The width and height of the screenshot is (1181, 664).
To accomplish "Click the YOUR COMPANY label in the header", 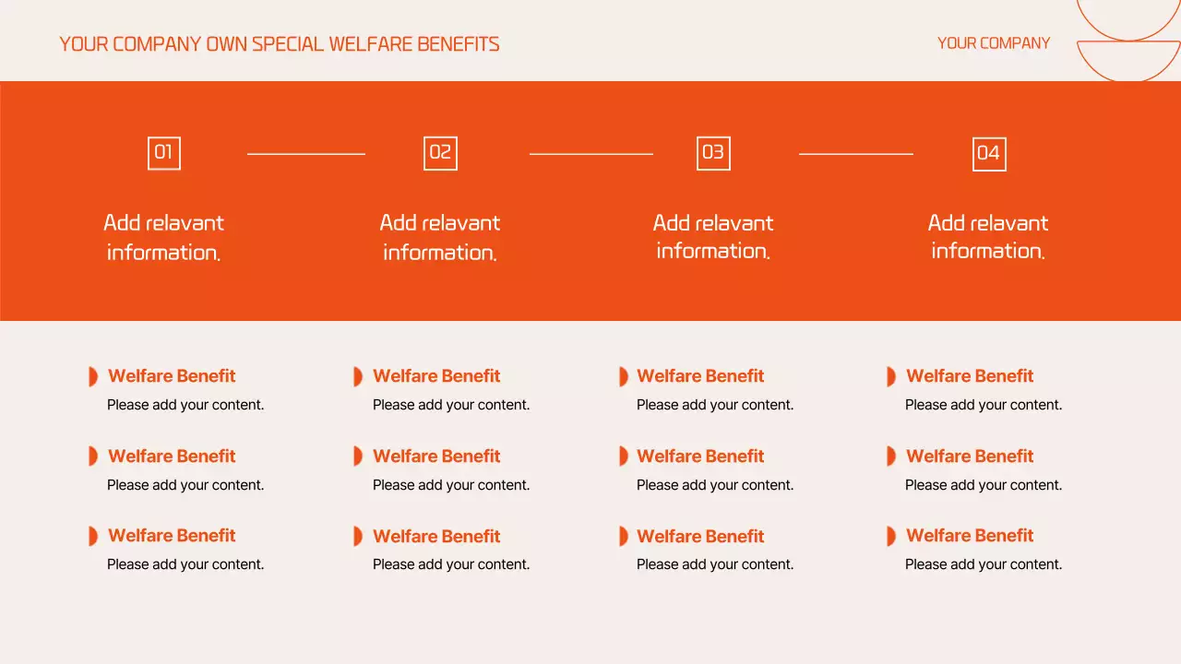I will click(994, 43).
